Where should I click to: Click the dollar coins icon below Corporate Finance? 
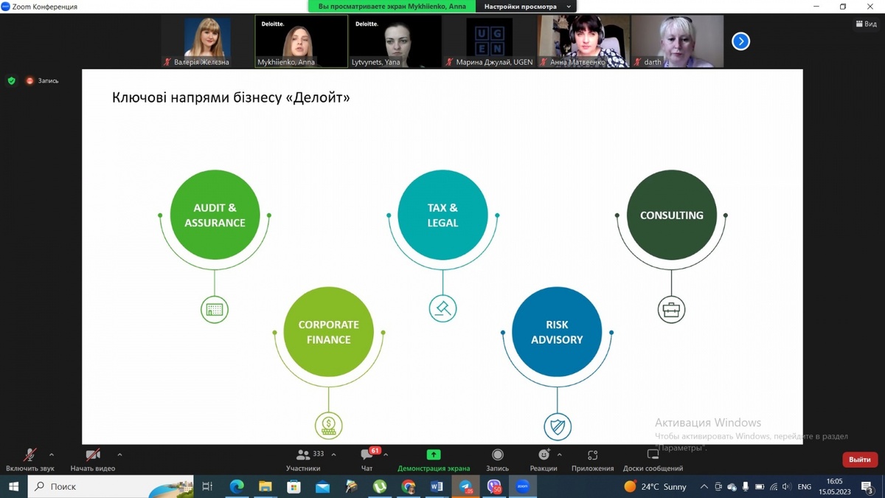[328, 426]
